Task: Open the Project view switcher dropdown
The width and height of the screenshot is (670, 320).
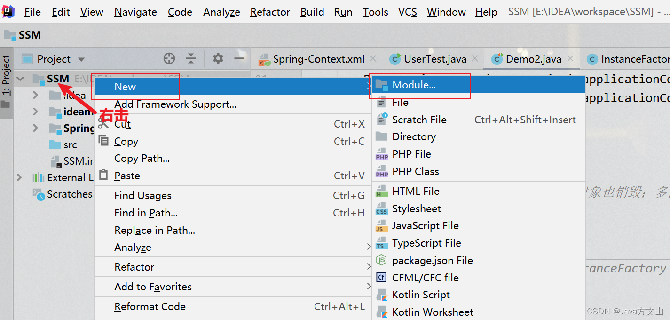Action: click(80, 58)
